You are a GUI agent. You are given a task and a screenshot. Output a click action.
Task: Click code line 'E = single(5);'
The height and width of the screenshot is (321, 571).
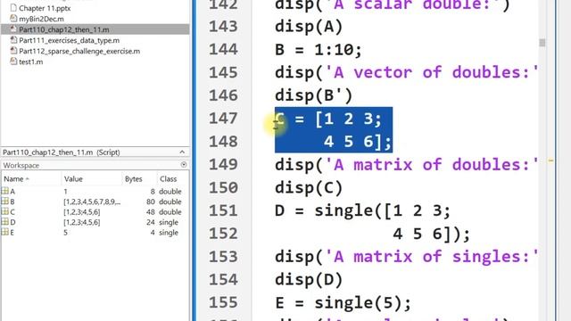(343, 303)
